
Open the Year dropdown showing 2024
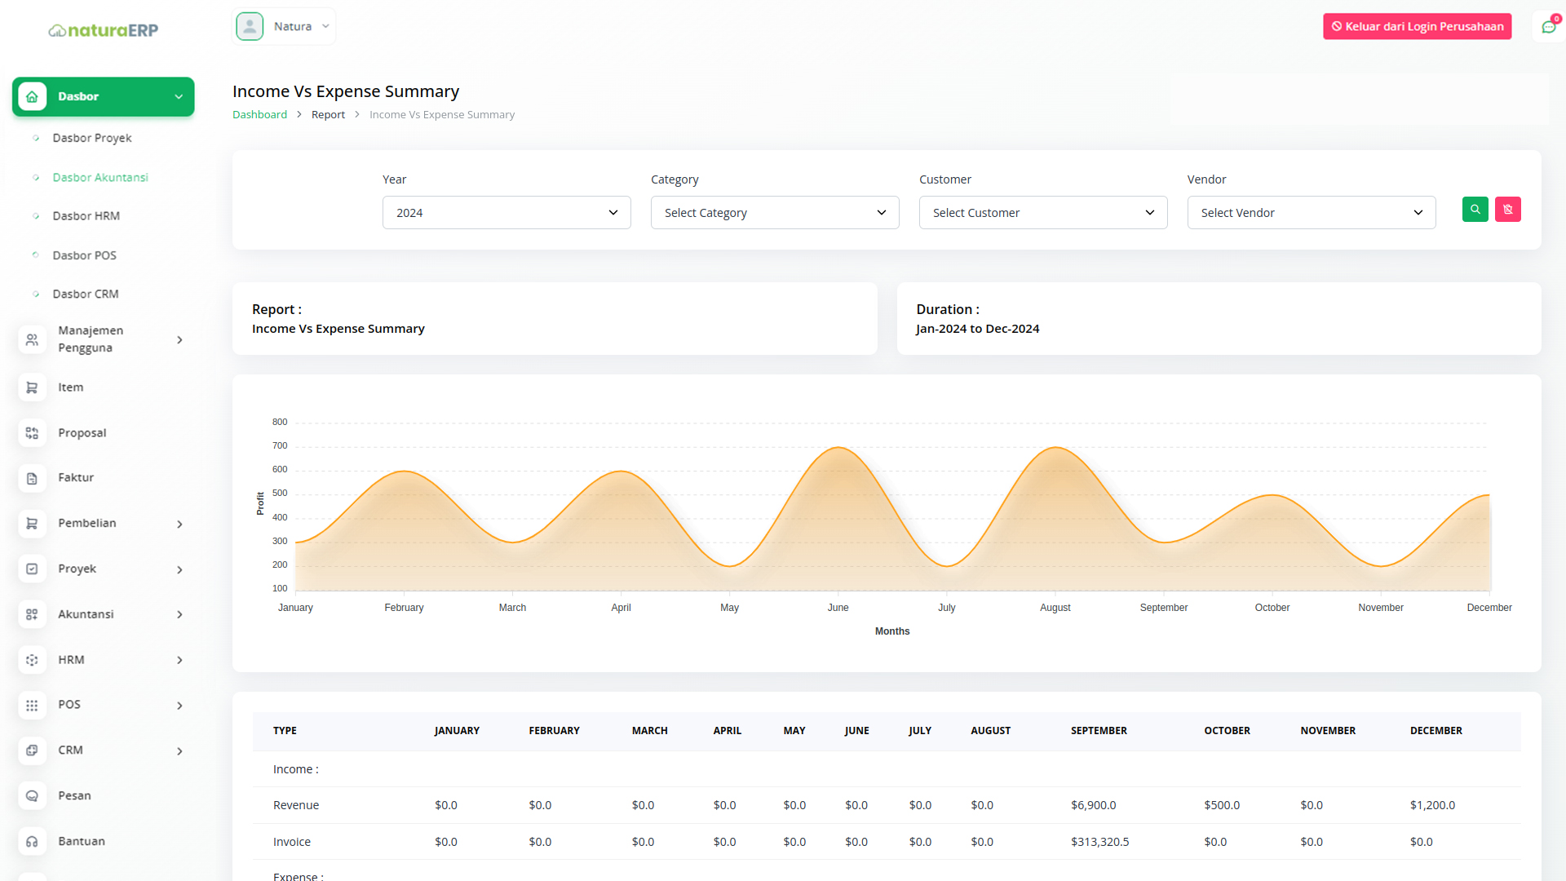pos(506,213)
